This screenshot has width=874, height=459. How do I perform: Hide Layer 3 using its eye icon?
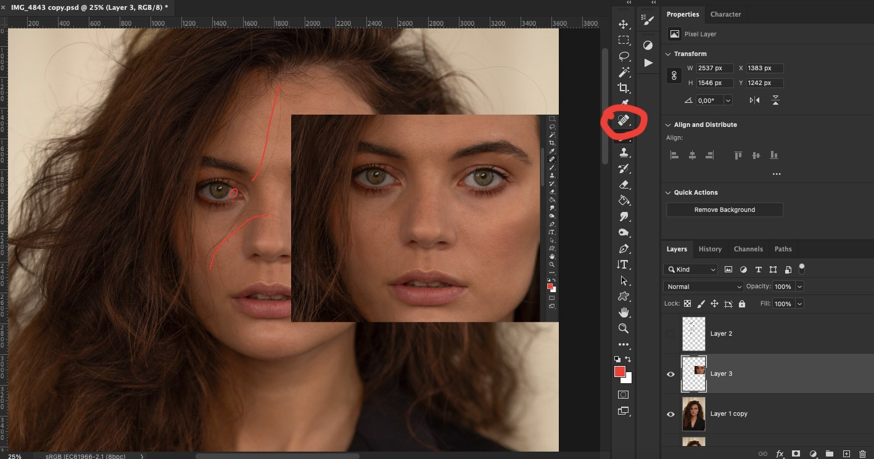coord(670,374)
